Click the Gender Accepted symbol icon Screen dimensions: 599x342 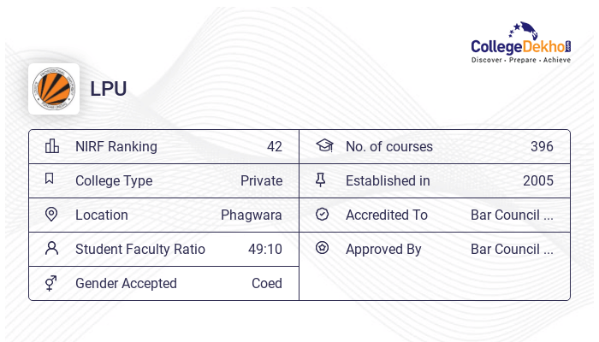point(51,283)
